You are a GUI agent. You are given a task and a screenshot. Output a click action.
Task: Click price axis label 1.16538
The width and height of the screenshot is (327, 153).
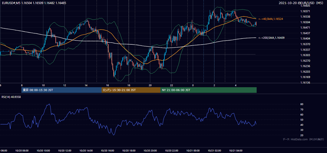click(305, 17)
